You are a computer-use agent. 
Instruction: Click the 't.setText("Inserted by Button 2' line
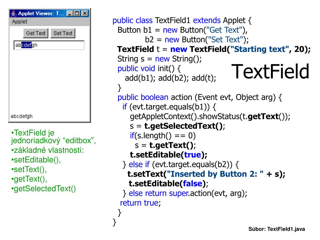(206, 174)
